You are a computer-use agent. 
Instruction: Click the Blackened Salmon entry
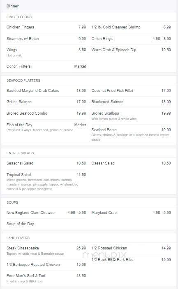[131, 102]
